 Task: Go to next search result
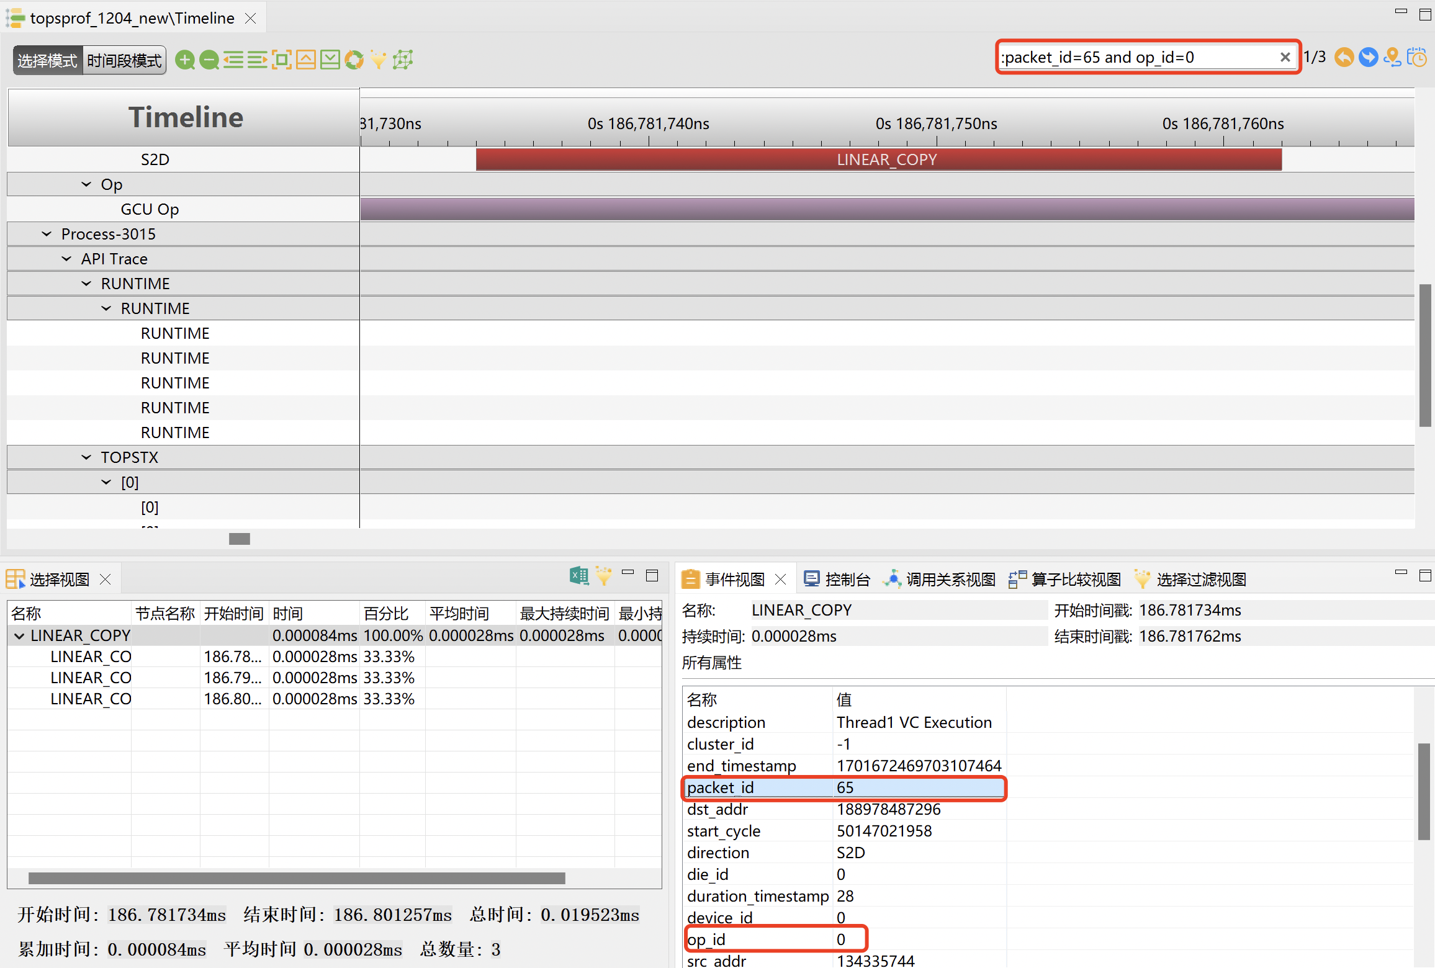(1369, 58)
